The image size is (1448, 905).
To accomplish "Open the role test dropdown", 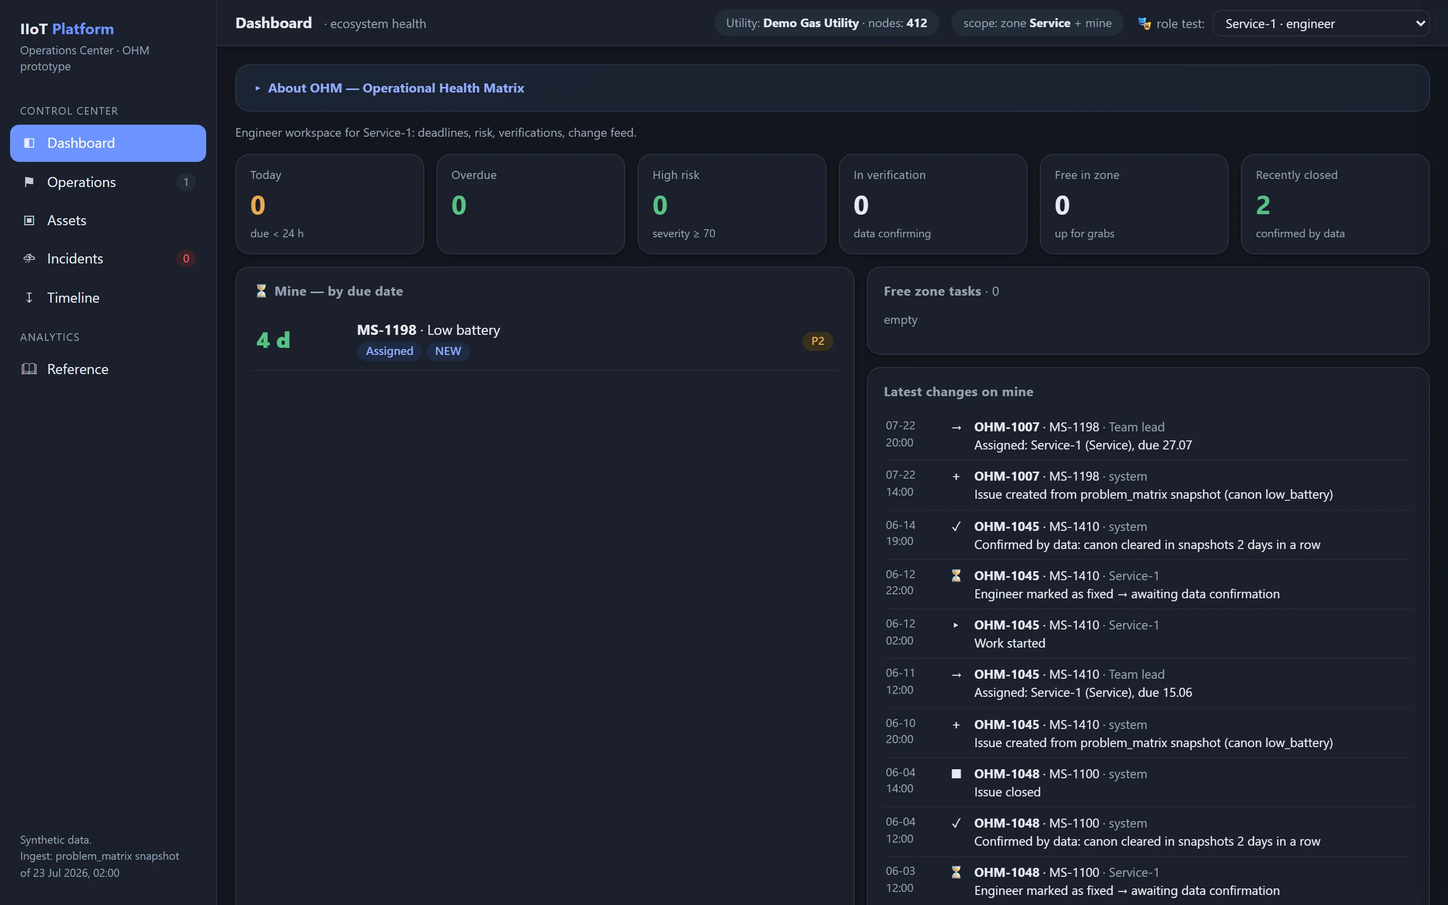I will (x=1321, y=24).
